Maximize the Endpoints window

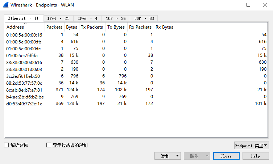pyautogui.click(x=248, y=5)
